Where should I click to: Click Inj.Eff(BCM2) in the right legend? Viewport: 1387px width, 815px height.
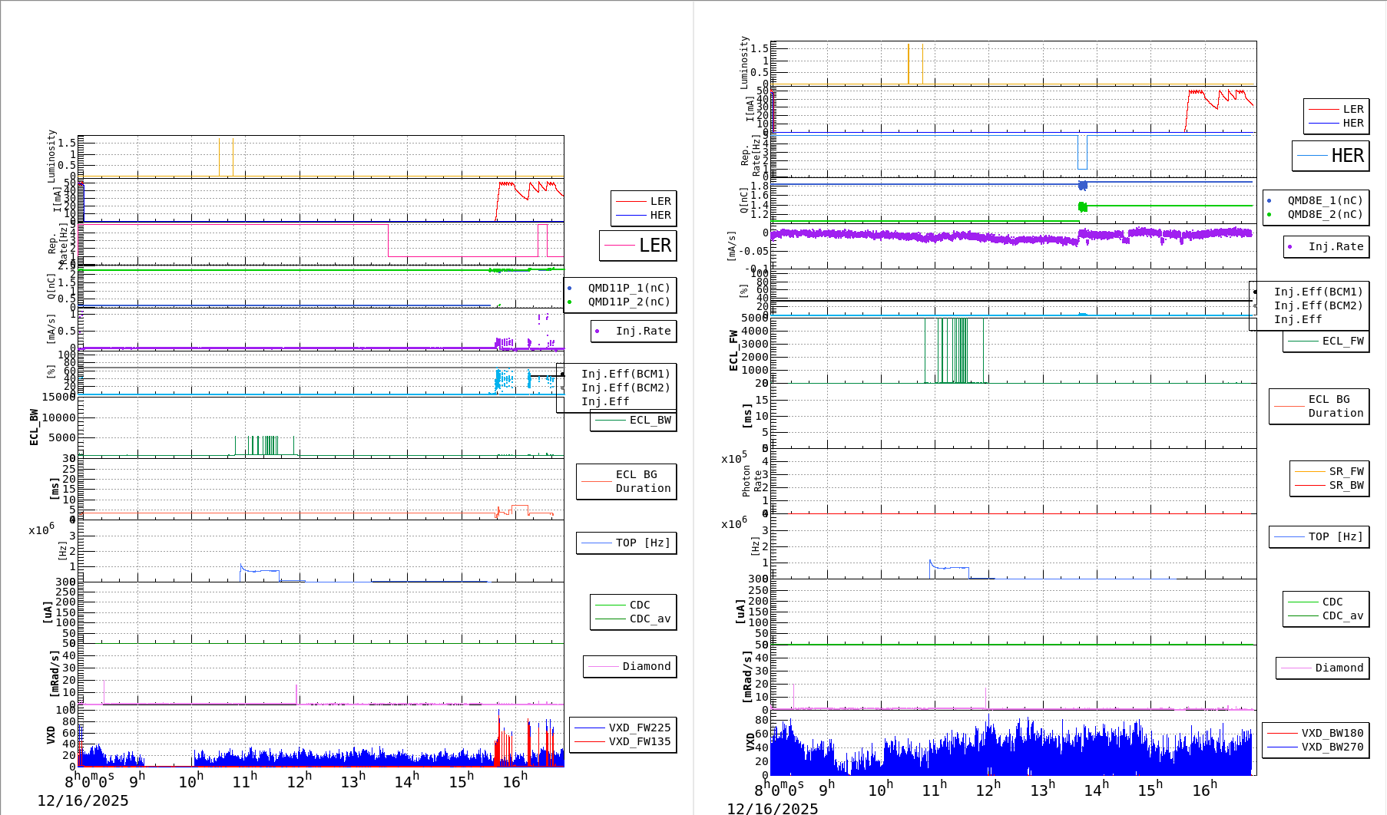[1318, 305]
